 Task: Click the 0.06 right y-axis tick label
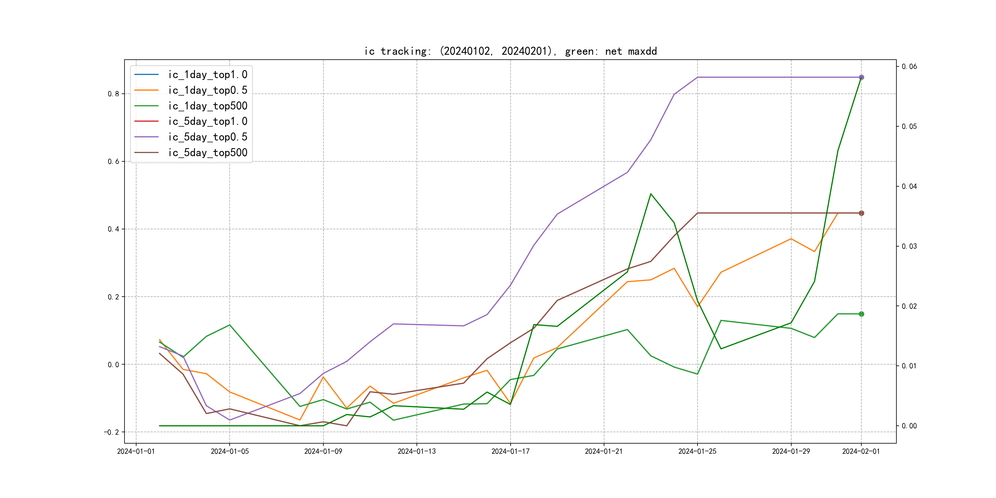[909, 66]
